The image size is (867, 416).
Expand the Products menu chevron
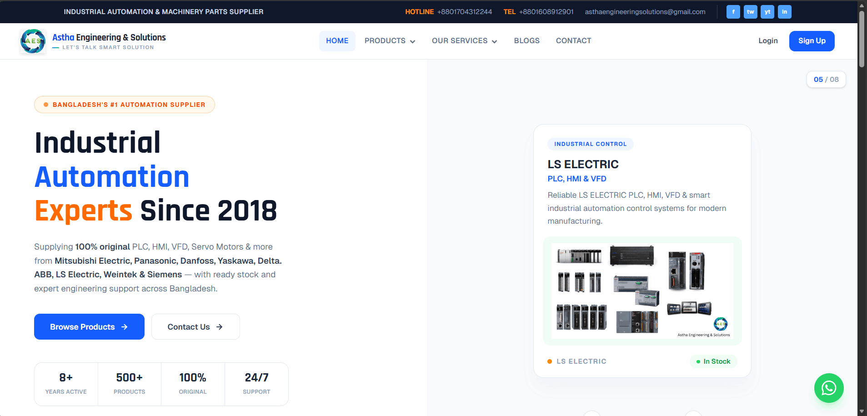click(x=412, y=41)
